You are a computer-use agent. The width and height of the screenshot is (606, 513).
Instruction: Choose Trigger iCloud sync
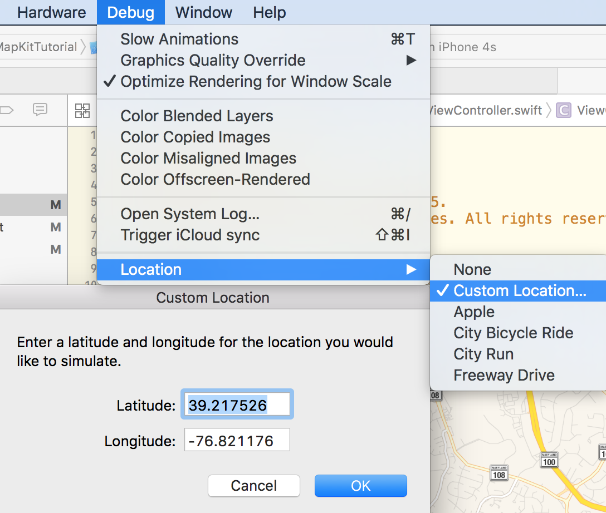[x=263, y=235]
